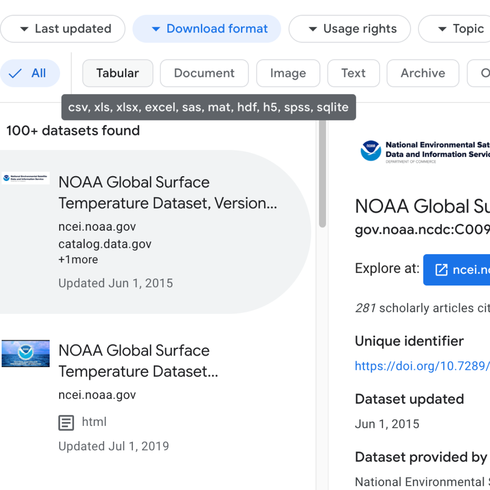Click the NOAA Global Su title in the details panel
Screen dimensions: 490x490
point(422,206)
